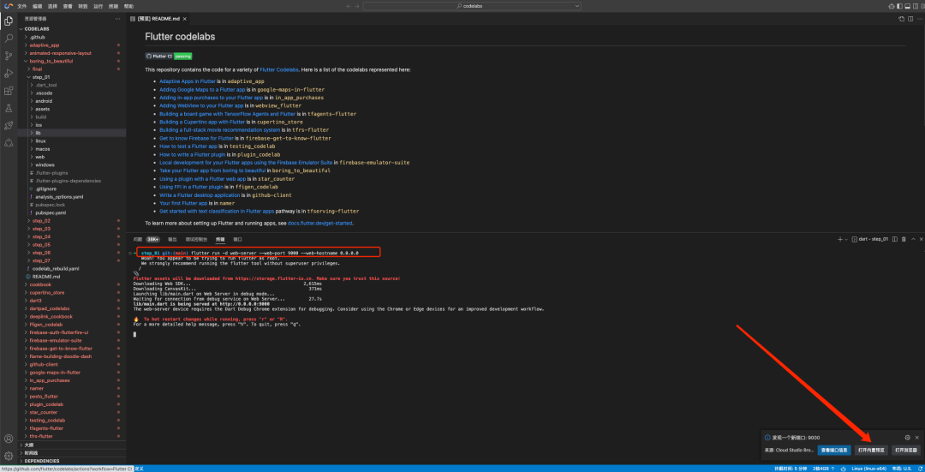The width and height of the screenshot is (925, 472).
Task: Split the editor to the right
Action: point(909,19)
